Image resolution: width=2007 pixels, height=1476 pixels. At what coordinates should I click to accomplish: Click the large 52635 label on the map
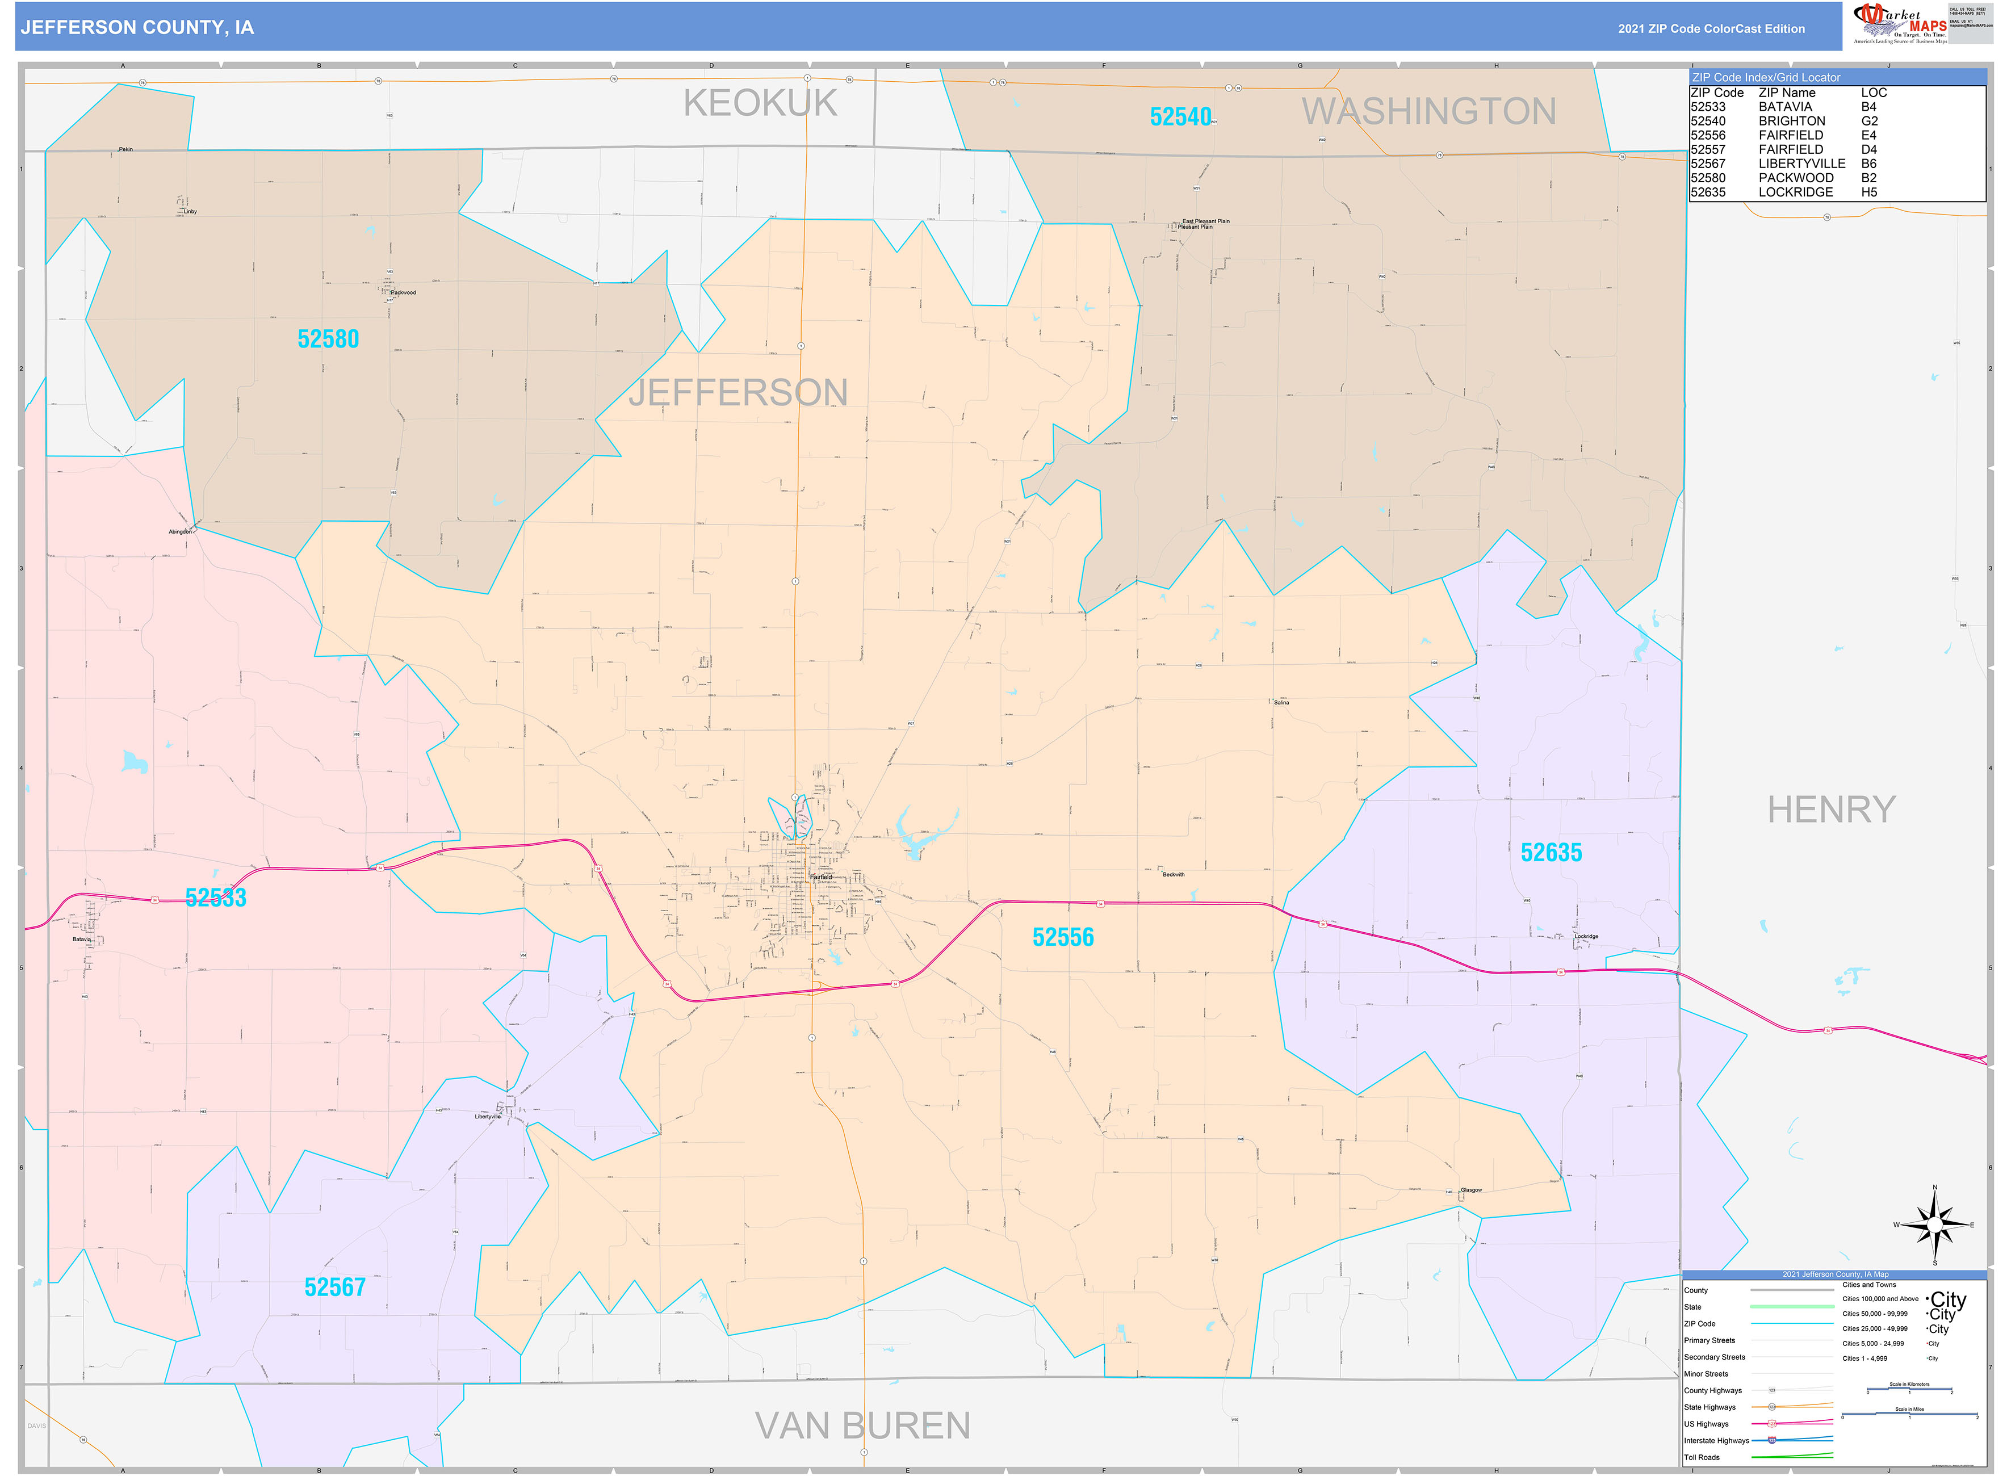point(1551,853)
